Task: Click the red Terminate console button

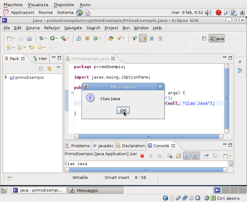Action: 142,156
